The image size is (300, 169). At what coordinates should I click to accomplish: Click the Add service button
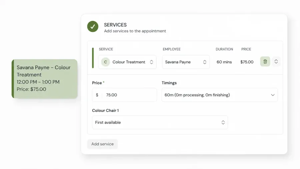[102, 144]
